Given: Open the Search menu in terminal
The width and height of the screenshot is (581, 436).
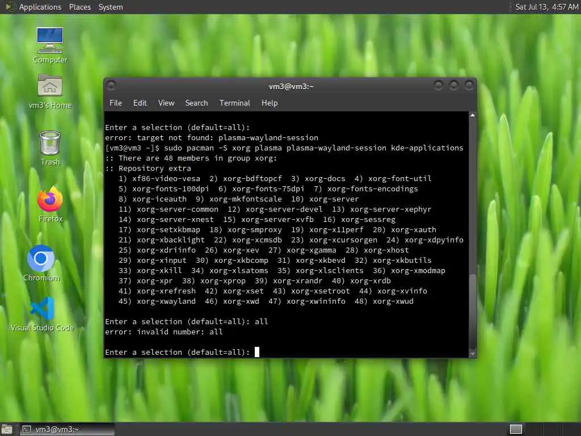Looking at the screenshot, I should 196,103.
